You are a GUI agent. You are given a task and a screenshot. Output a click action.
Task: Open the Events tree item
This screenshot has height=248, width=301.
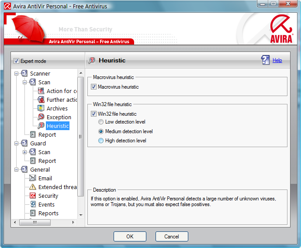click(x=46, y=204)
